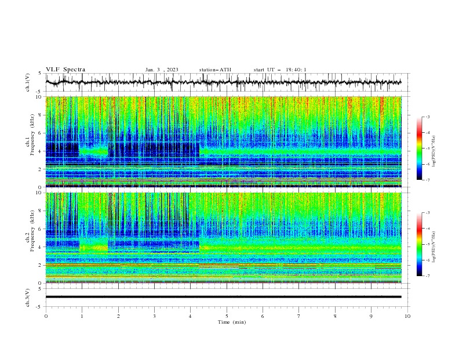Click the upper colorbar 'log(PSD)(V²/Hz)' label
459x355 pixels.
coord(434,151)
